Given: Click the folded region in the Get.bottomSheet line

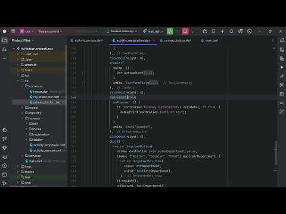Looking at the screenshot, I should point(148,73).
